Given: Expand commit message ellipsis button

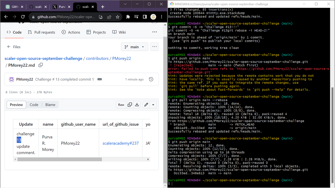Looking at the screenshot, I should pos(100,79).
